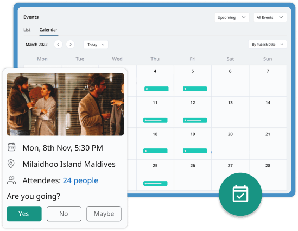
Task: Open the event bar on day 5
Action: coord(195,89)
